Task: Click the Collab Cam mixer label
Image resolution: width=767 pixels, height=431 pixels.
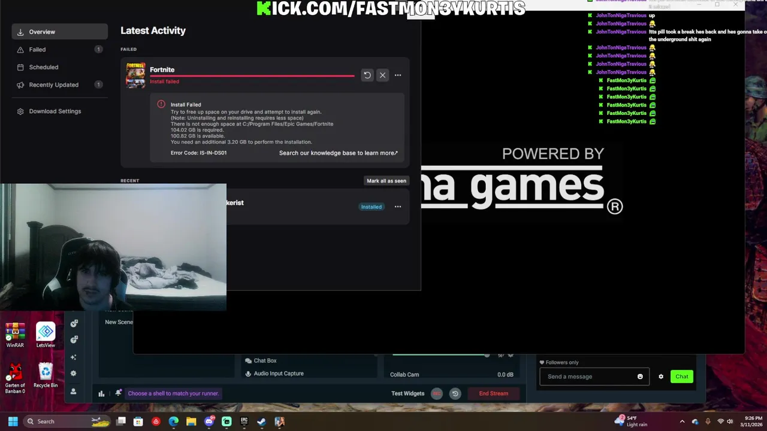Action: [404, 375]
